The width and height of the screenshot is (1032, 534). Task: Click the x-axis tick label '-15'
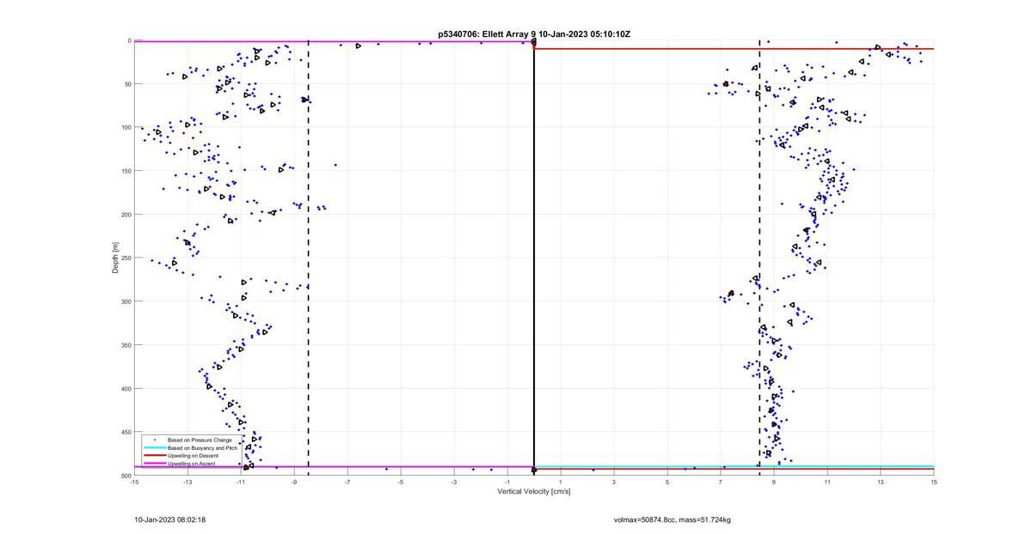coord(134,482)
